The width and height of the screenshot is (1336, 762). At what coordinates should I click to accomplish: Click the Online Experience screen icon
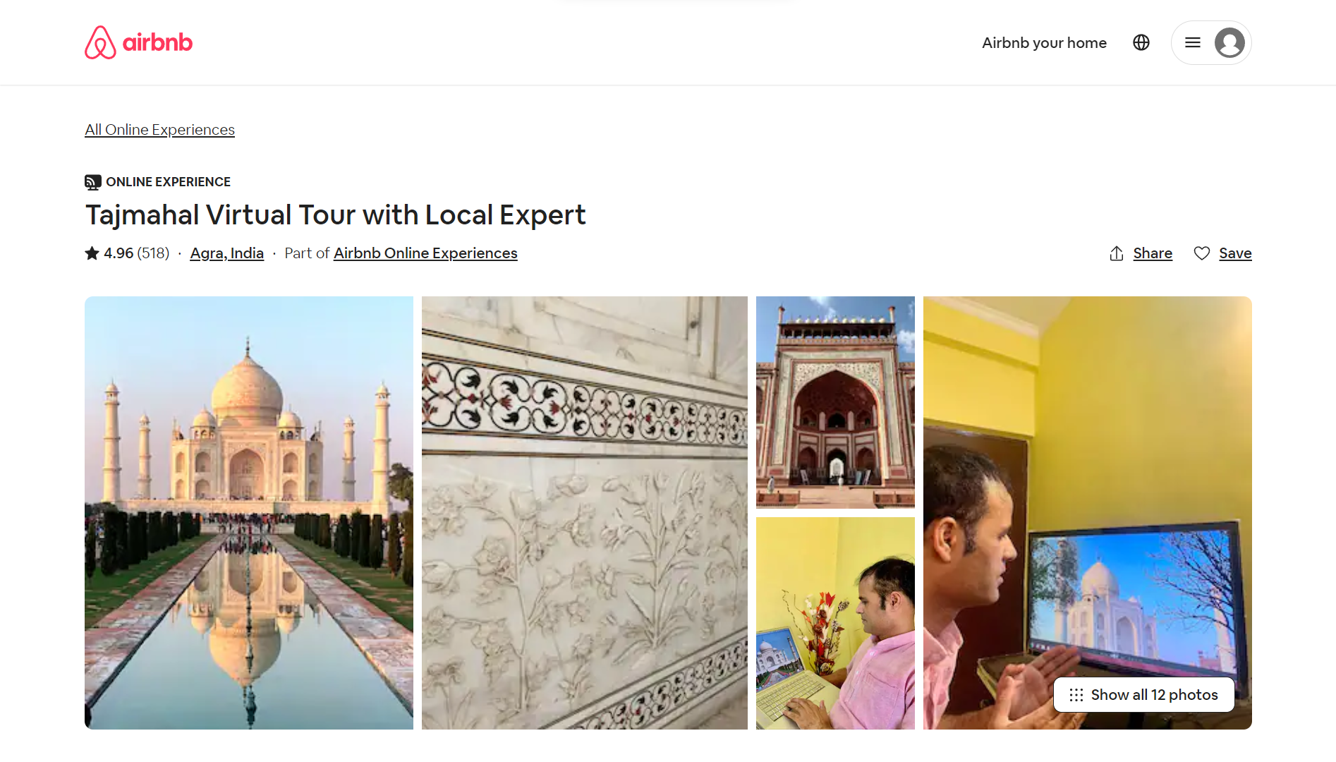[93, 182]
